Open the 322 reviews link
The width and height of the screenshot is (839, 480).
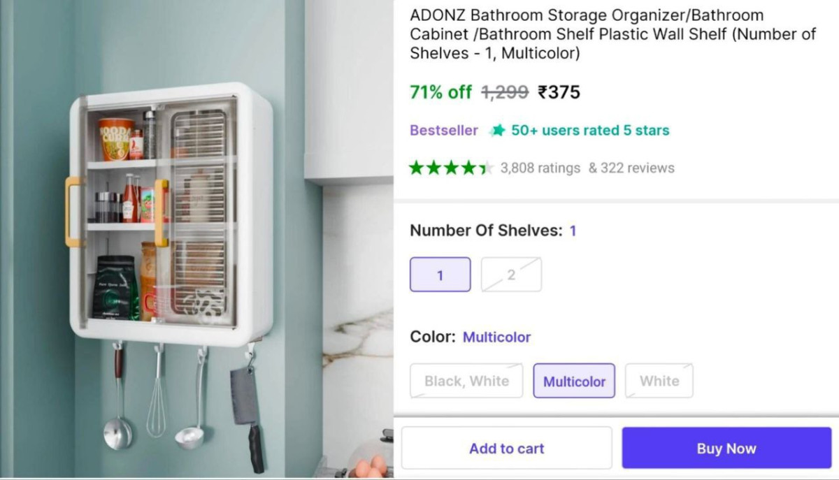[631, 168]
